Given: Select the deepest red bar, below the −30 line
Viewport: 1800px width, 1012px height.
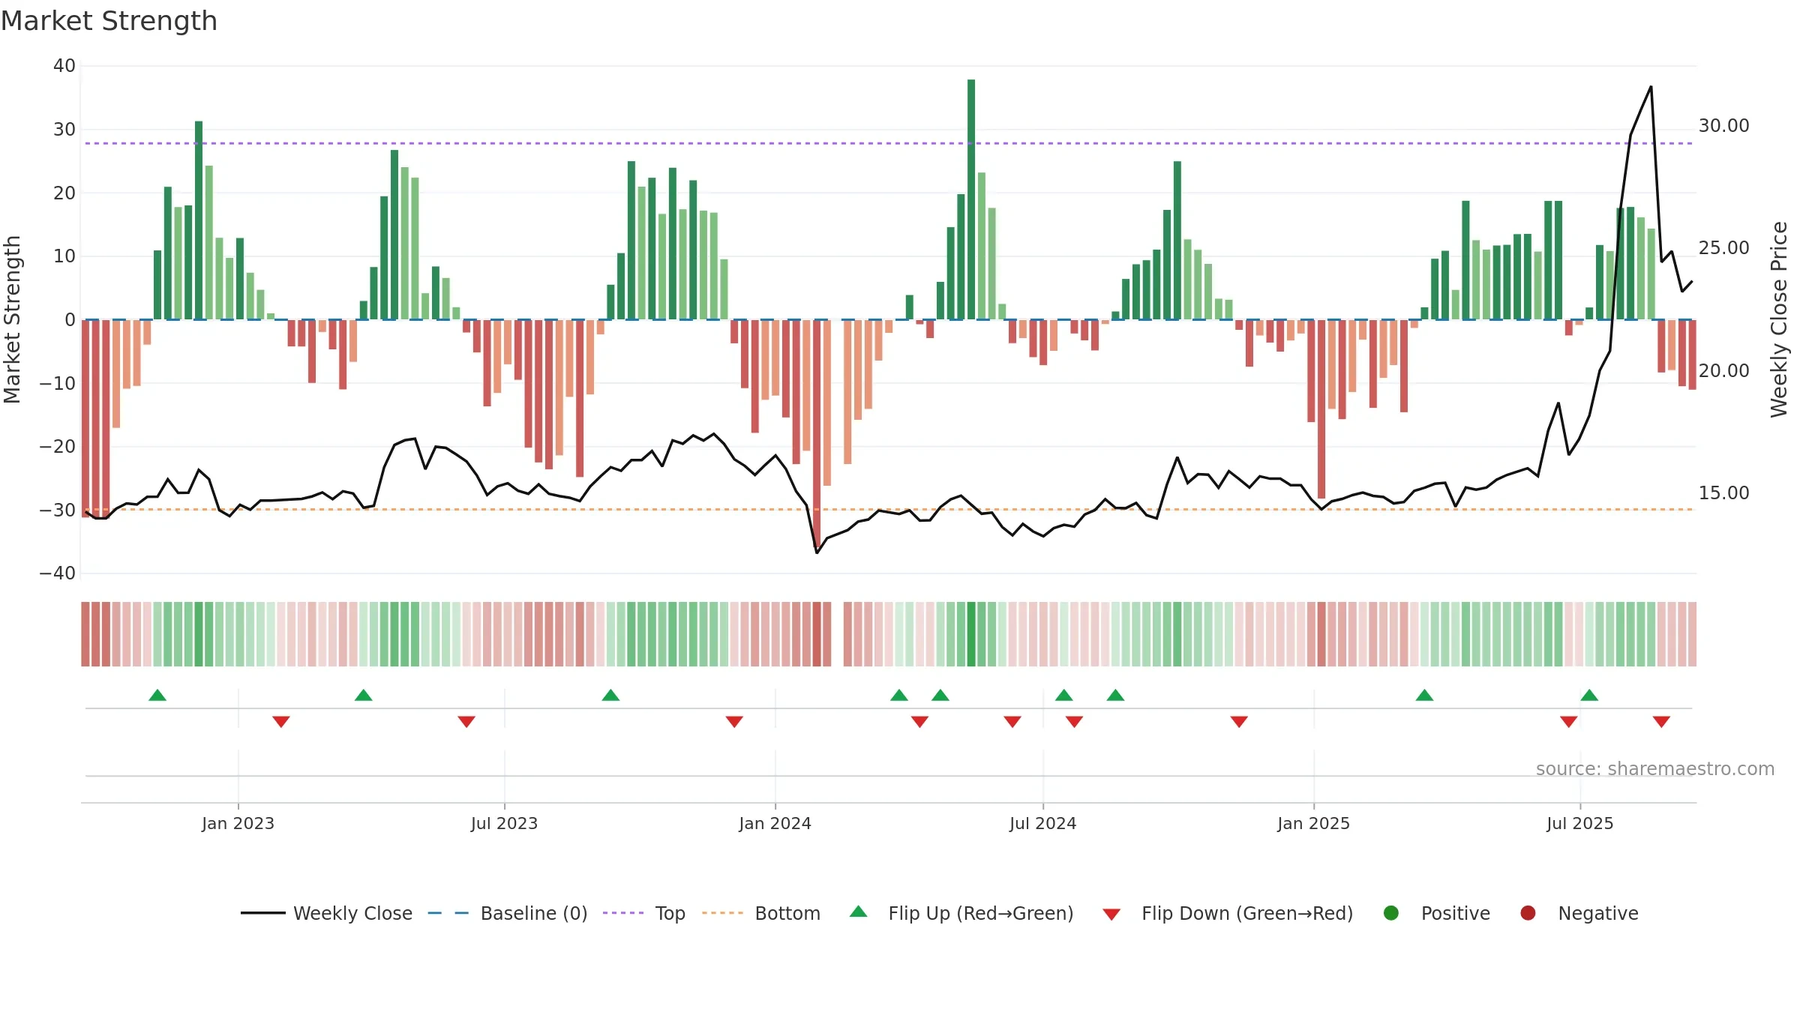Looking at the screenshot, I should [817, 435].
